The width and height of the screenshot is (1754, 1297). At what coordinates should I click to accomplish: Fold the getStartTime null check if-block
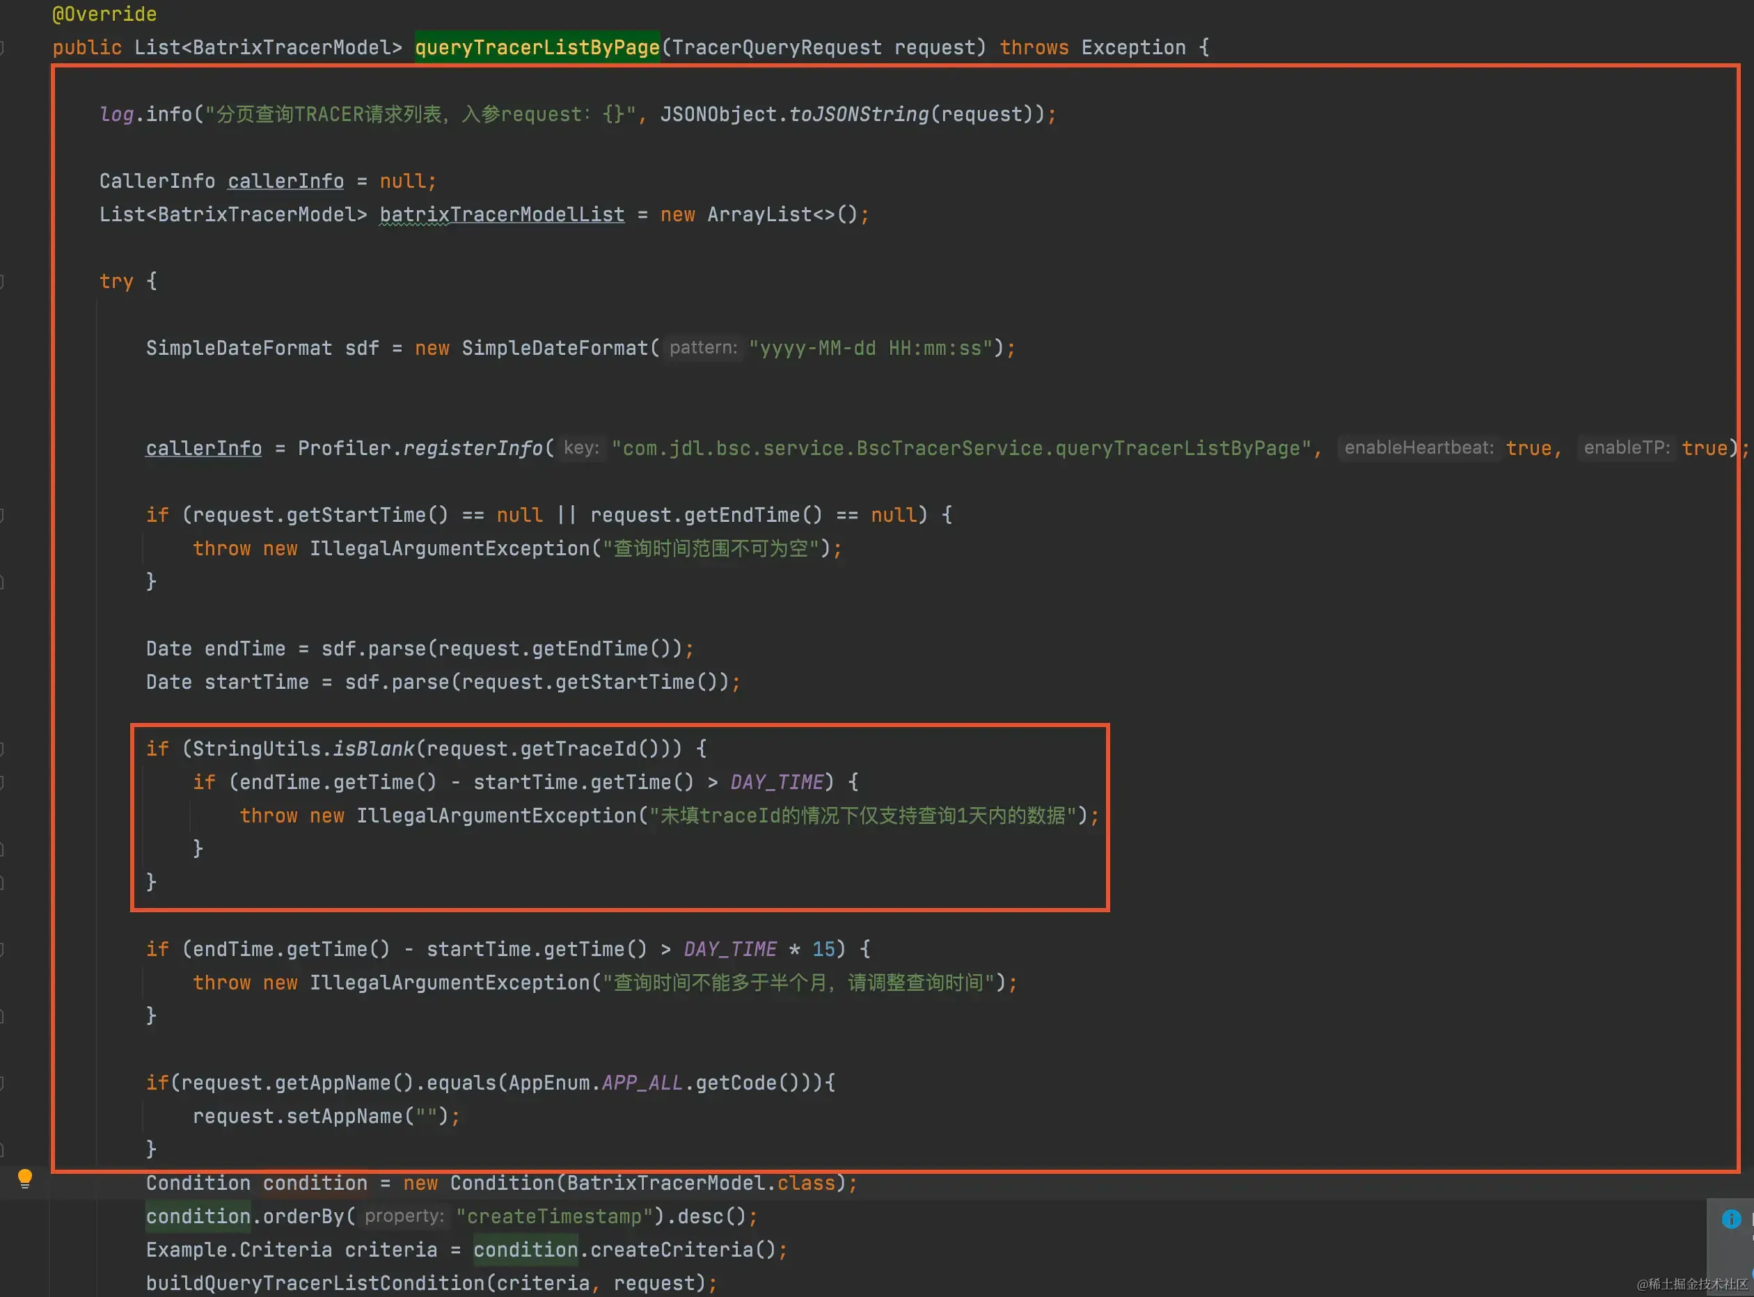click(x=2, y=515)
